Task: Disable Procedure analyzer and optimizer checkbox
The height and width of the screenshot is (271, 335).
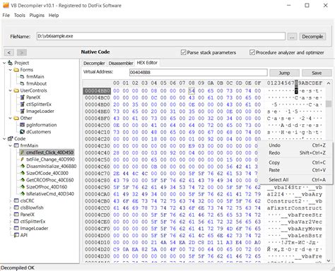Action: (252, 52)
